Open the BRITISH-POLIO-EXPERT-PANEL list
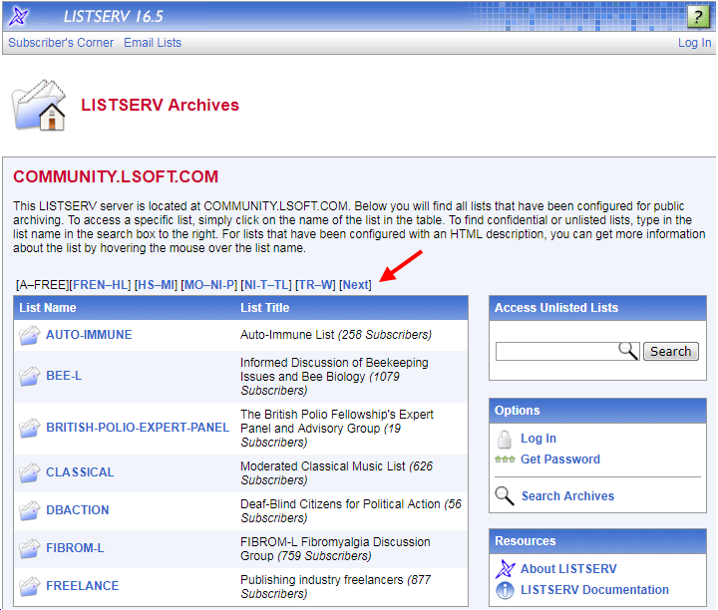 pyautogui.click(x=138, y=428)
